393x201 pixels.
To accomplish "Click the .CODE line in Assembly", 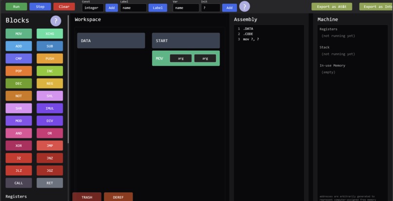I will click(x=248, y=34).
